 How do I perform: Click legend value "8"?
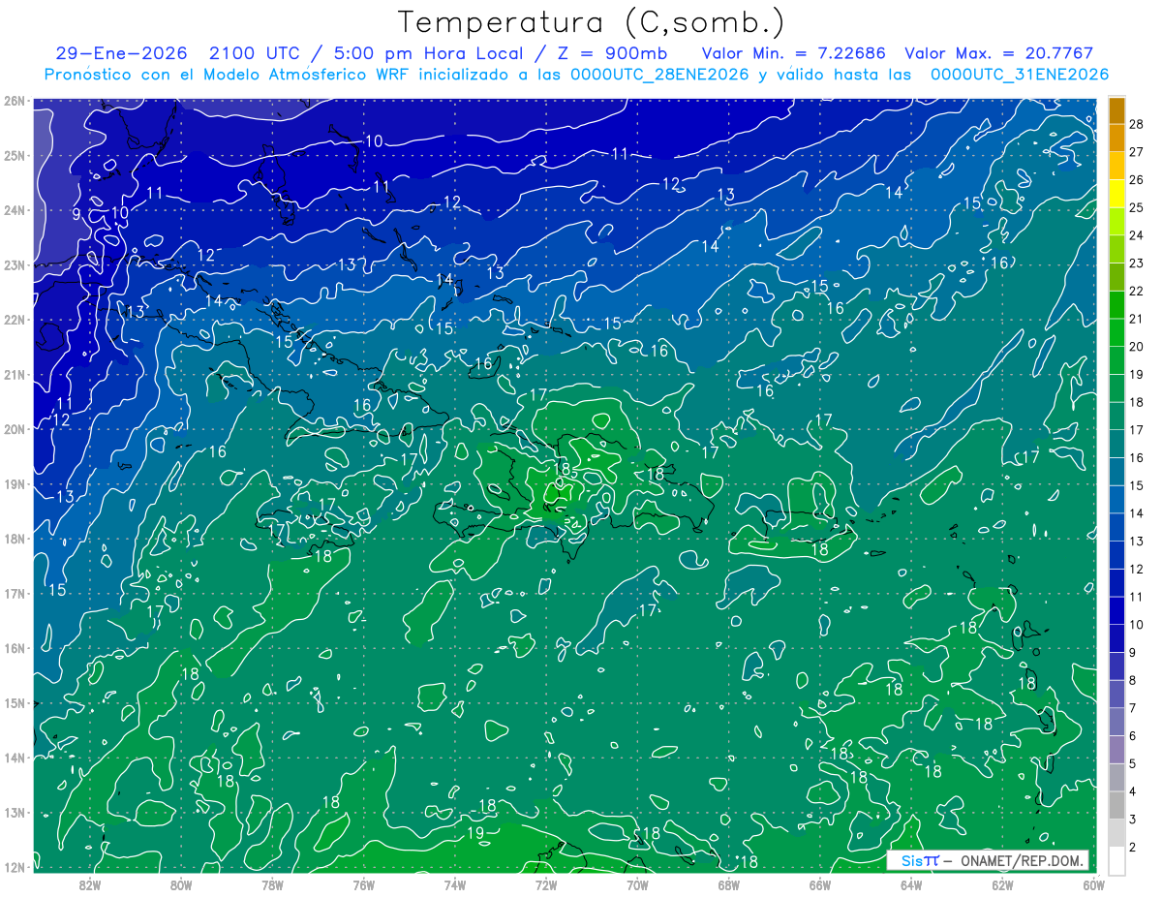click(1133, 681)
